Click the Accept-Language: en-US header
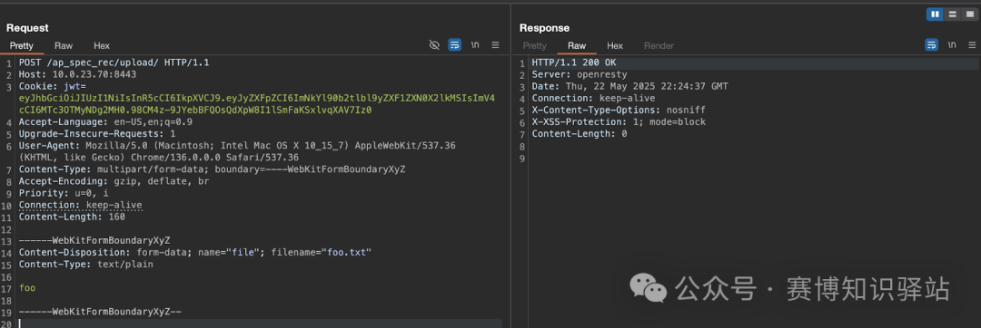This screenshot has width=981, height=328. point(105,121)
